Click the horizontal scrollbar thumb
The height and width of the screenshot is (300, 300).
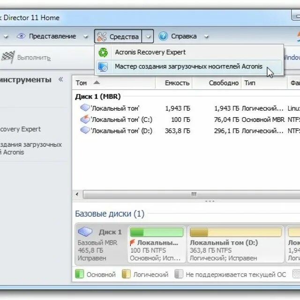point(192,195)
